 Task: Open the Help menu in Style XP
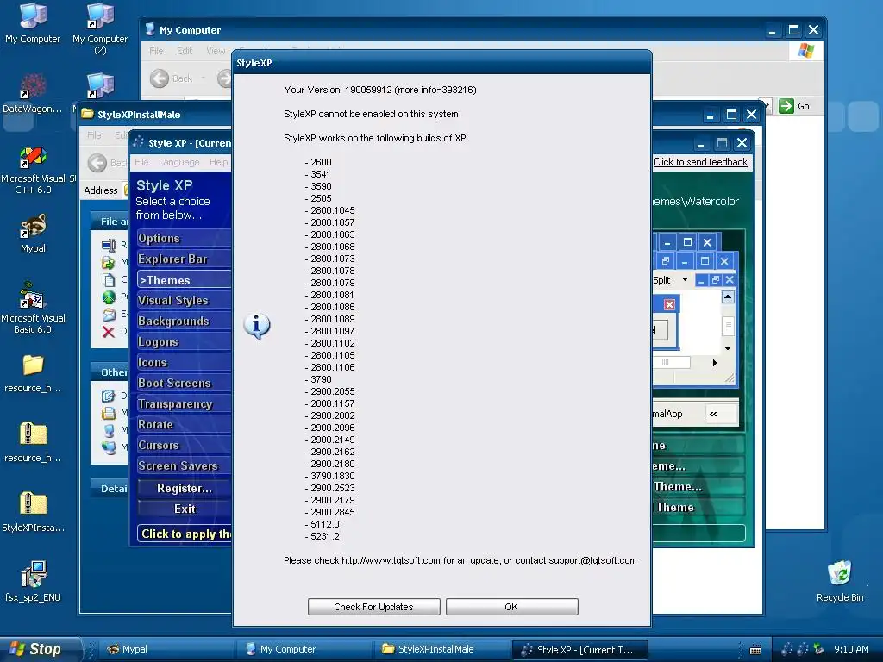click(218, 162)
